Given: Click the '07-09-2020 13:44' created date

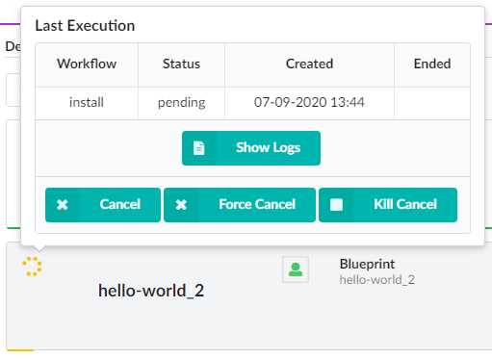Looking at the screenshot, I should tap(309, 103).
